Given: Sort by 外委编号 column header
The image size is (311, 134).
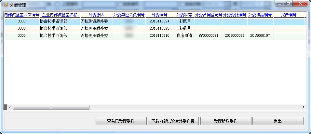Looking at the screenshot, I should (x=159, y=15).
